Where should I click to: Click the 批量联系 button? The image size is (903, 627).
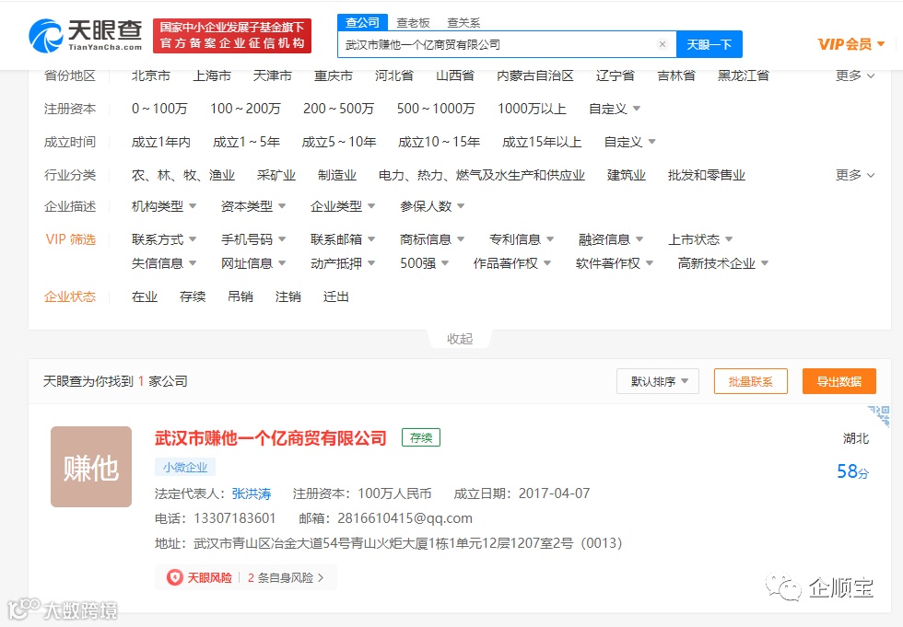(750, 381)
